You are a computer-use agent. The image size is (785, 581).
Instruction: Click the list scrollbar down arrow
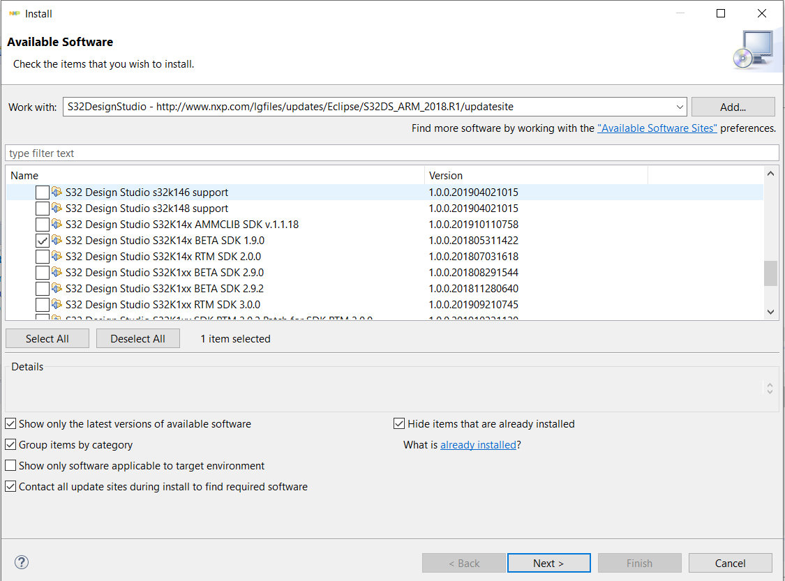[770, 312]
